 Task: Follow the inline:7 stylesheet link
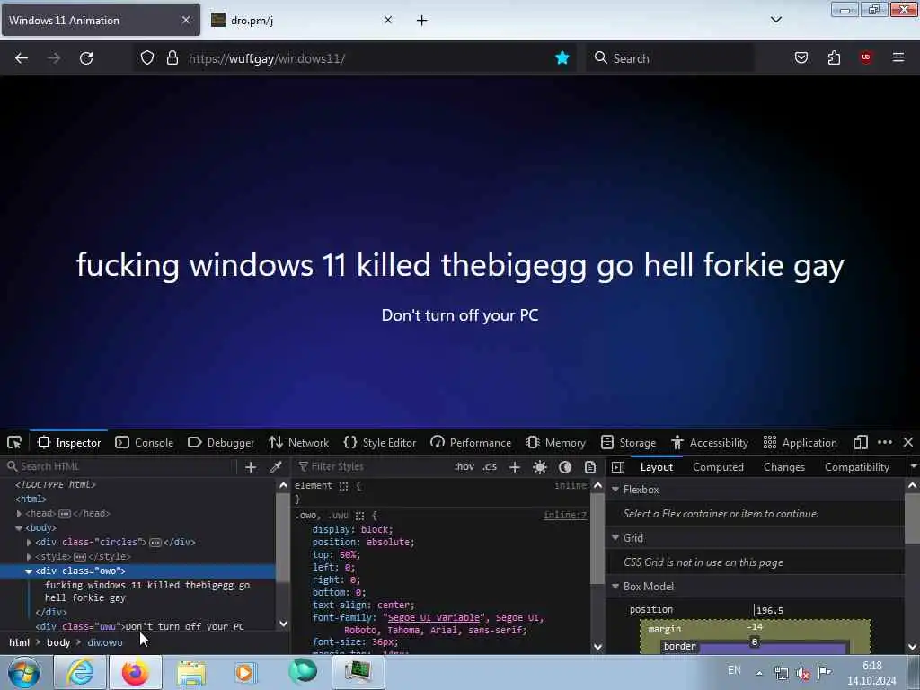pyautogui.click(x=565, y=515)
